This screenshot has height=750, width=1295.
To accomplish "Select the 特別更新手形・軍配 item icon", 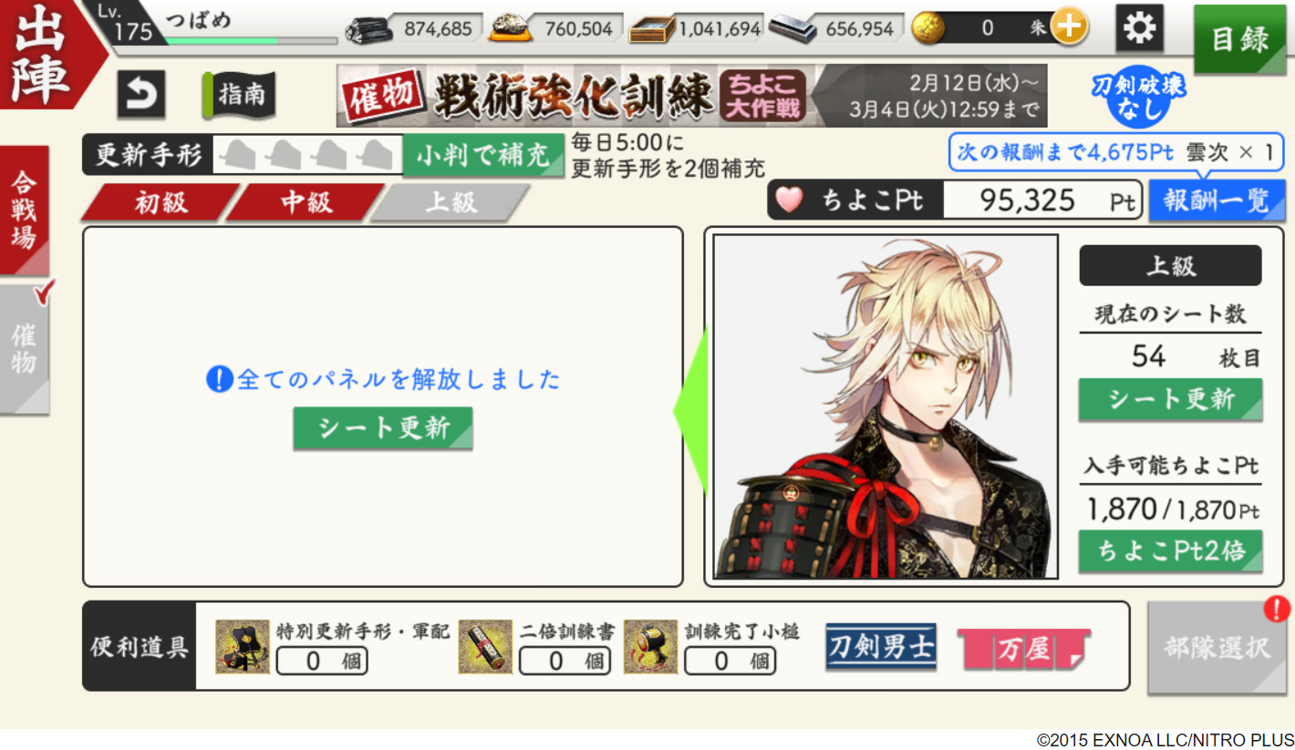I will 243,646.
